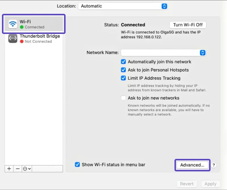Image resolution: width=227 pixels, height=190 pixels.
Task: Select the Wi-Fi icon in the services sidebar
Action: pyautogui.click(x=12, y=23)
